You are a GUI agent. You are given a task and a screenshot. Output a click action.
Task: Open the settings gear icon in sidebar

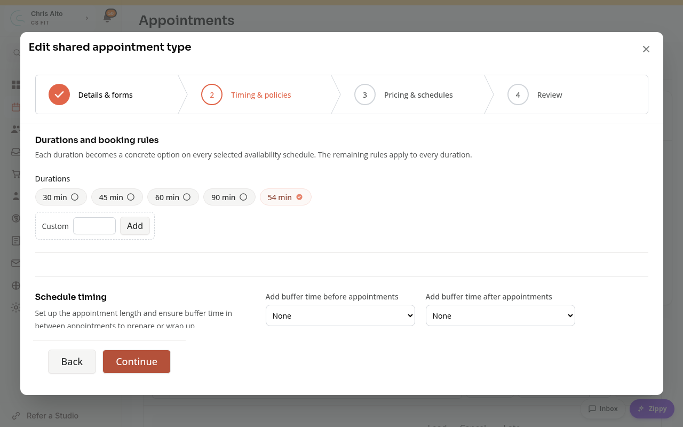(x=16, y=307)
